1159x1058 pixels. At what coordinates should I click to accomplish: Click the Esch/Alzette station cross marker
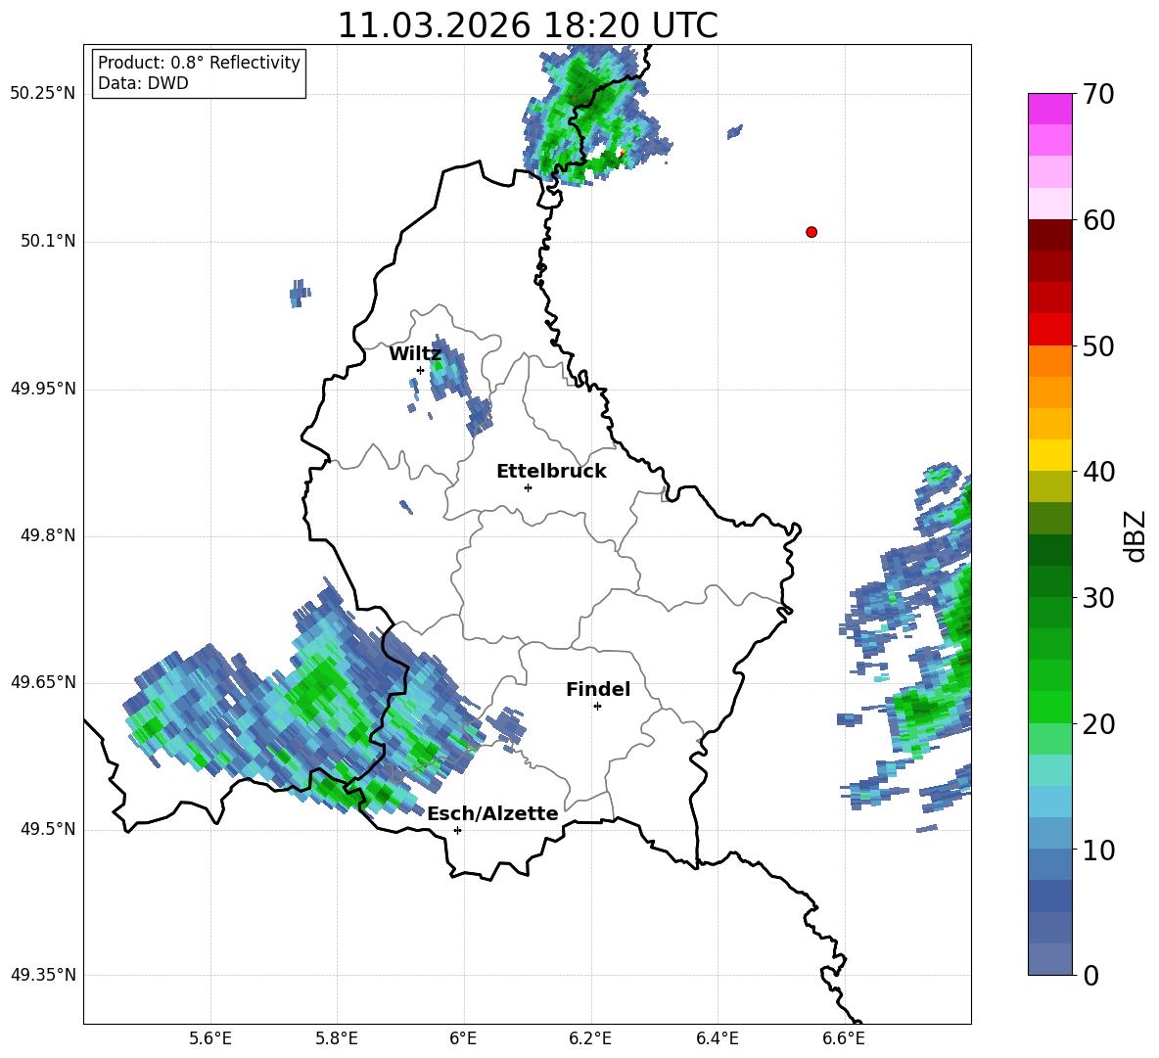coord(457,830)
